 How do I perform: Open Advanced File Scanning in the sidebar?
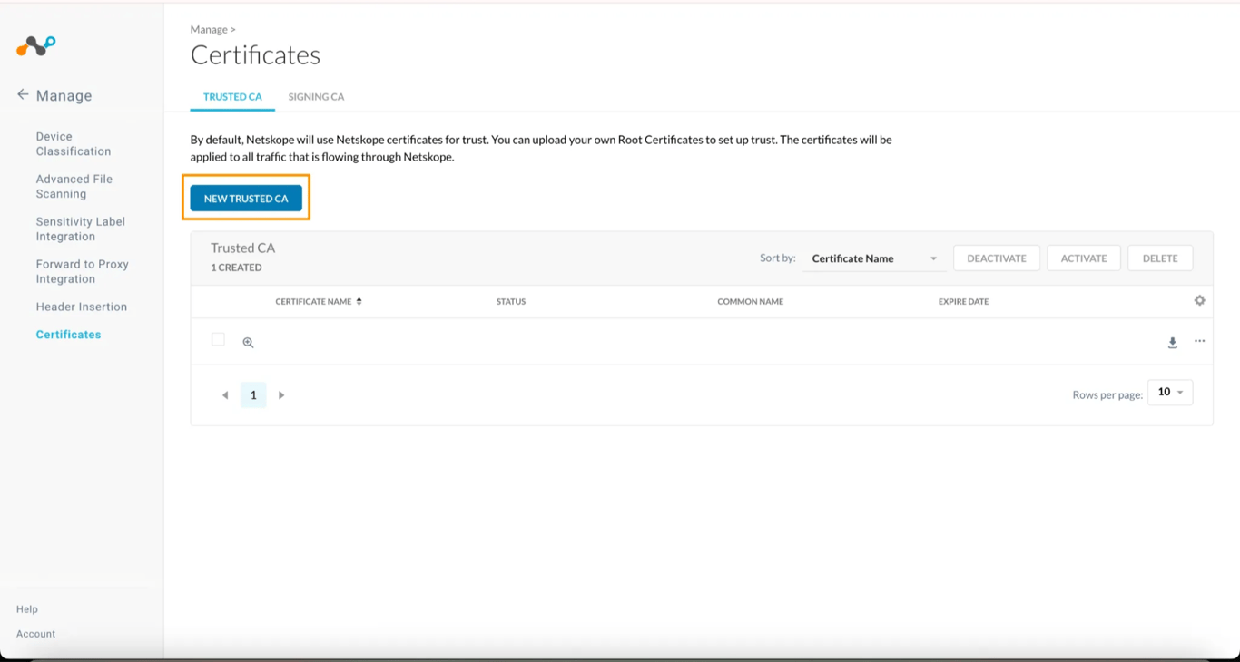[x=74, y=187]
